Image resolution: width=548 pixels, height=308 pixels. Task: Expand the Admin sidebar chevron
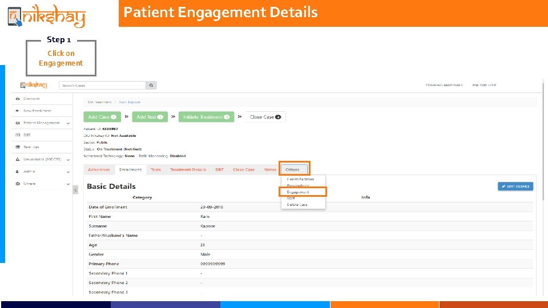pyautogui.click(x=68, y=172)
